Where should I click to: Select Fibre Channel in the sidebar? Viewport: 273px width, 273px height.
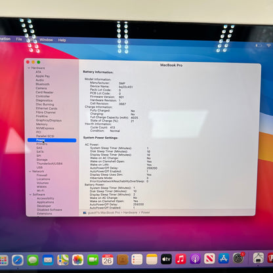pos(46,112)
